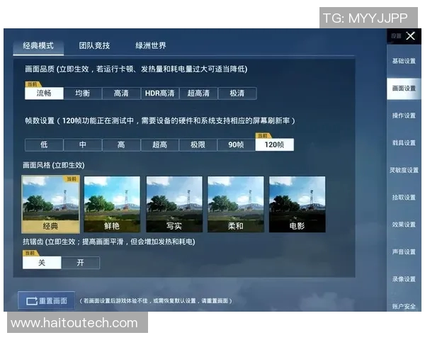
Task: Open 灵敏度设置 in the sidebar
Action: pos(404,170)
